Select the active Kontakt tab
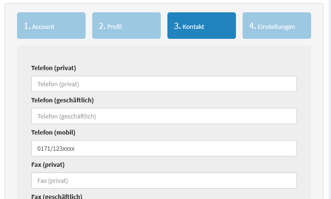 click(201, 26)
